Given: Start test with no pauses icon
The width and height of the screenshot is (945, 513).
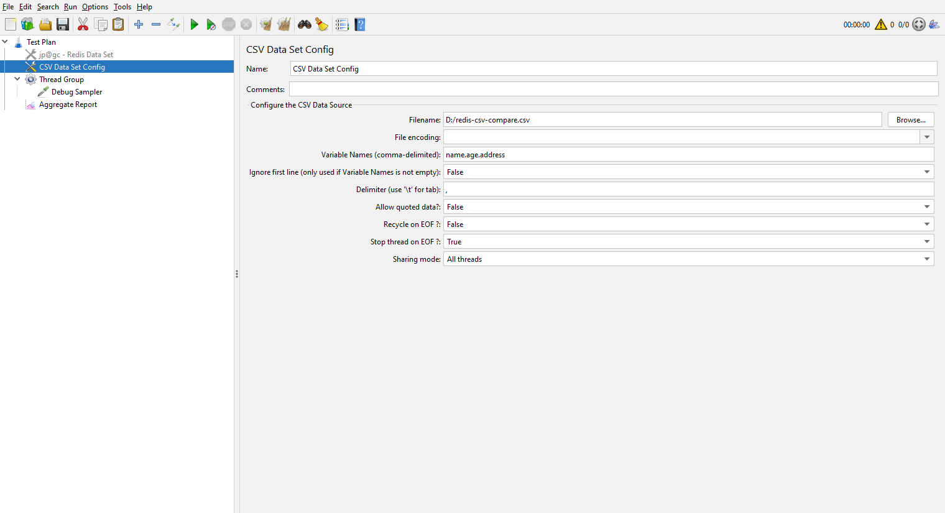Looking at the screenshot, I should click(211, 24).
